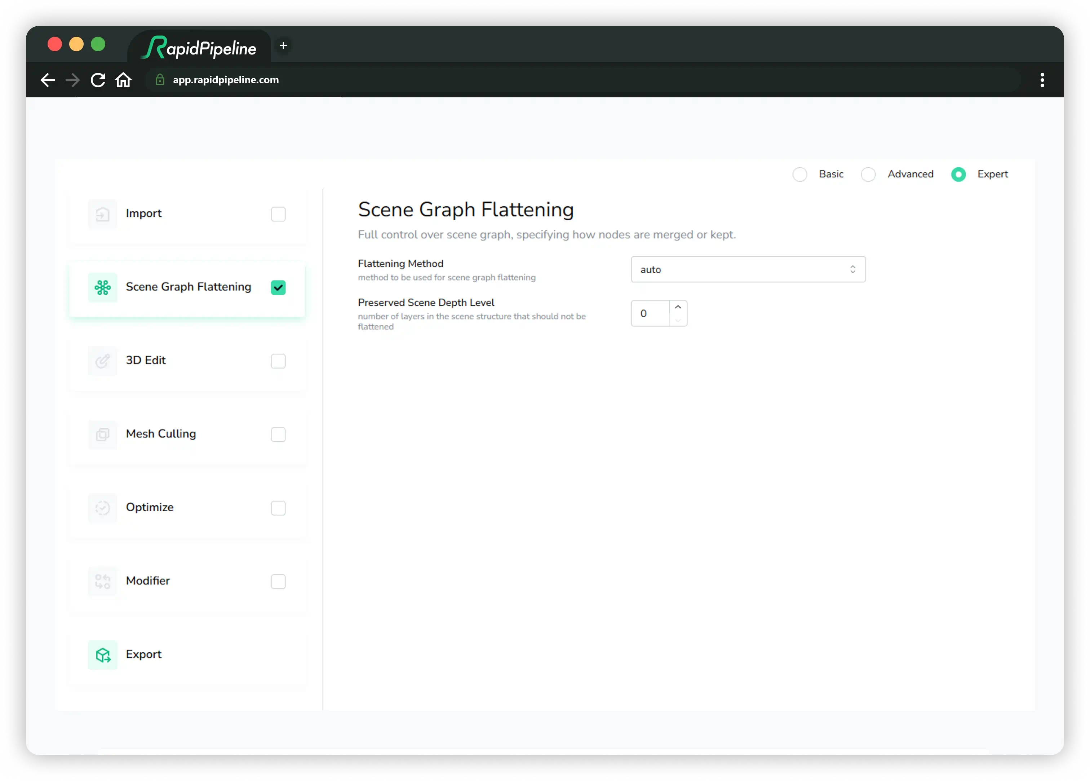Viewport: 1090px width, 781px height.
Task: Click the Mesh Culling icon
Action: (x=102, y=434)
